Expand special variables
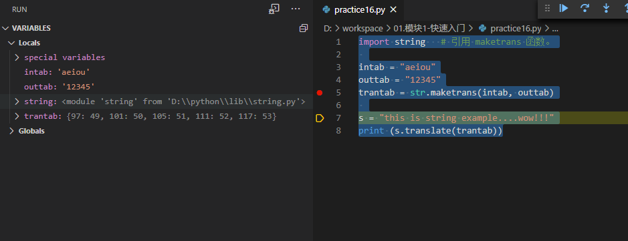This screenshot has width=628, height=241. point(17,57)
